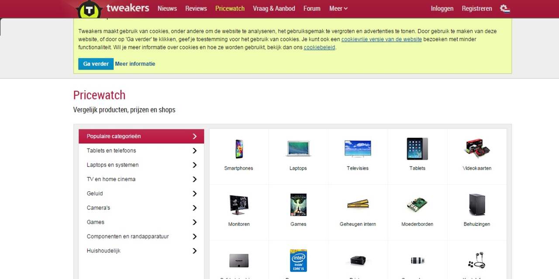This screenshot has width=559, height=279.
Task: Select the Laptops category icon
Action: tap(298, 149)
